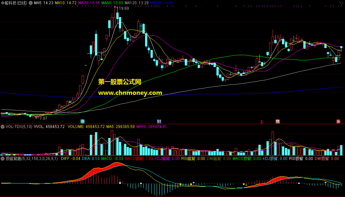
Task: Click the 7.07 low price label
Action: 43,118
